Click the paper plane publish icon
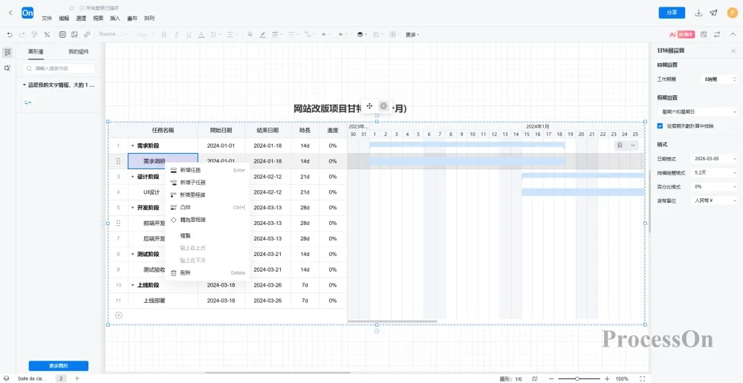743x383 pixels. (713, 13)
